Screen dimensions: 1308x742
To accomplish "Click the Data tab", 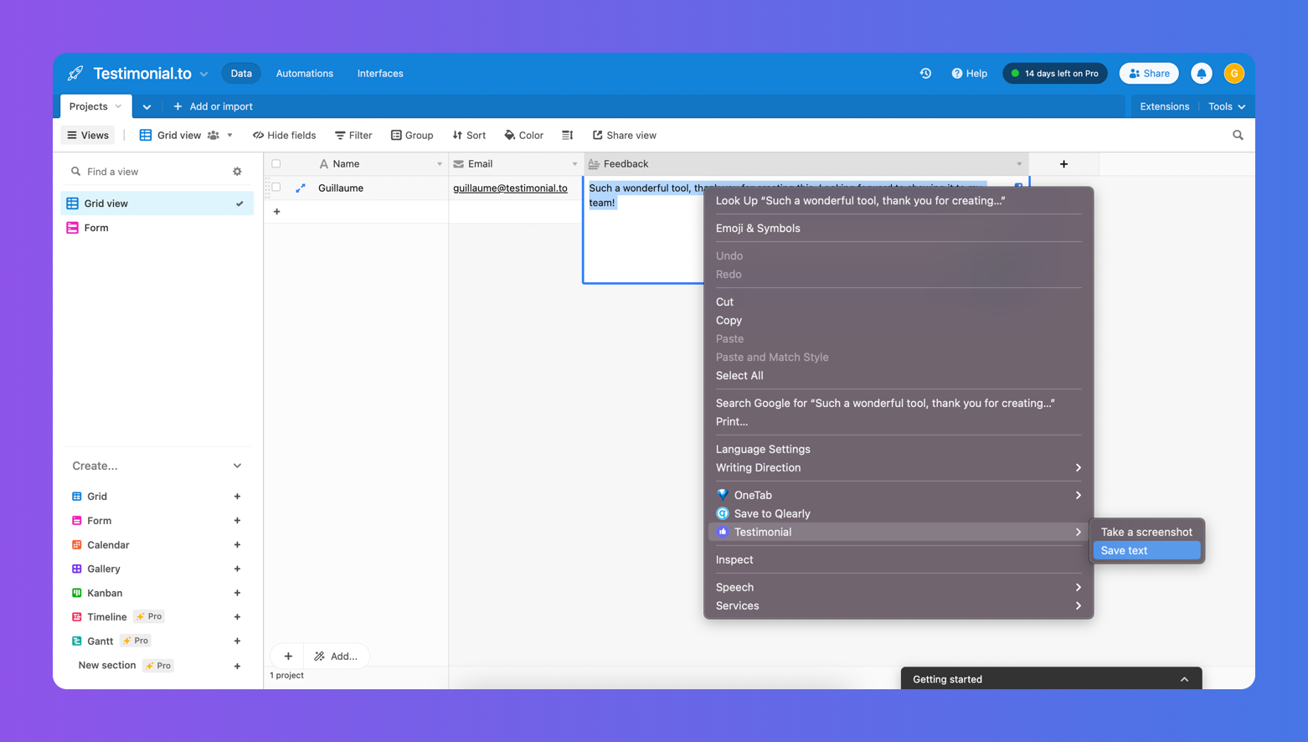I will pyautogui.click(x=241, y=74).
